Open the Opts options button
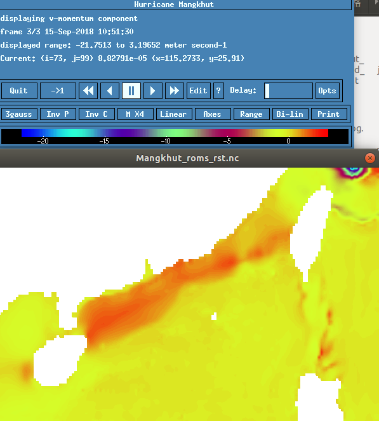The width and height of the screenshot is (379, 421). click(x=328, y=91)
